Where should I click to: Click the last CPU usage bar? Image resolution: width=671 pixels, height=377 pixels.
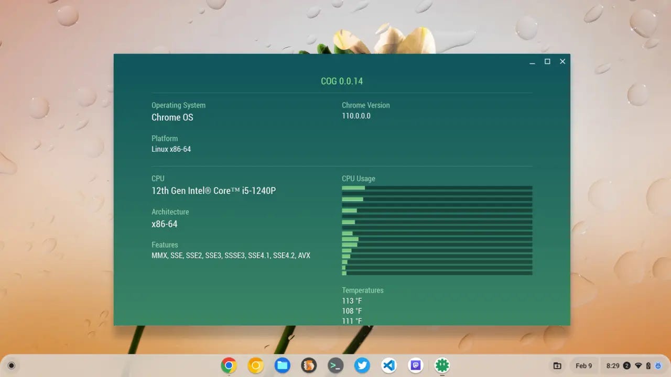[437, 273]
